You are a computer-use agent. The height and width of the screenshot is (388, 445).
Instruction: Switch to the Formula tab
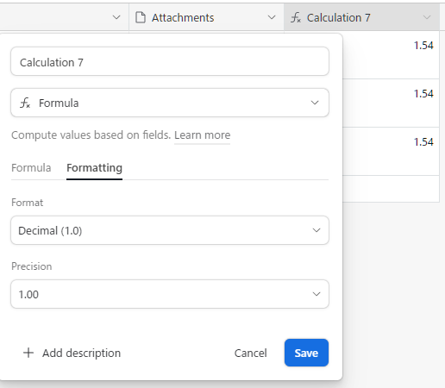pos(31,168)
